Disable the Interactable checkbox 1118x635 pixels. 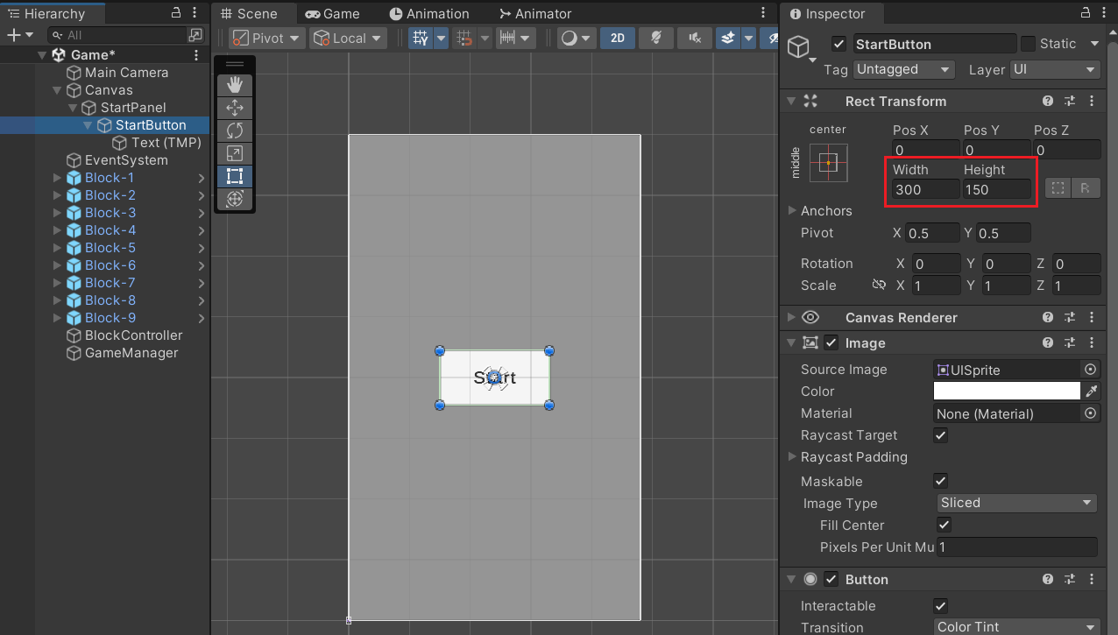click(941, 606)
